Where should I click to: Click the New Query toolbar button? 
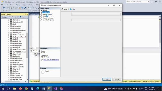pos(32,8)
